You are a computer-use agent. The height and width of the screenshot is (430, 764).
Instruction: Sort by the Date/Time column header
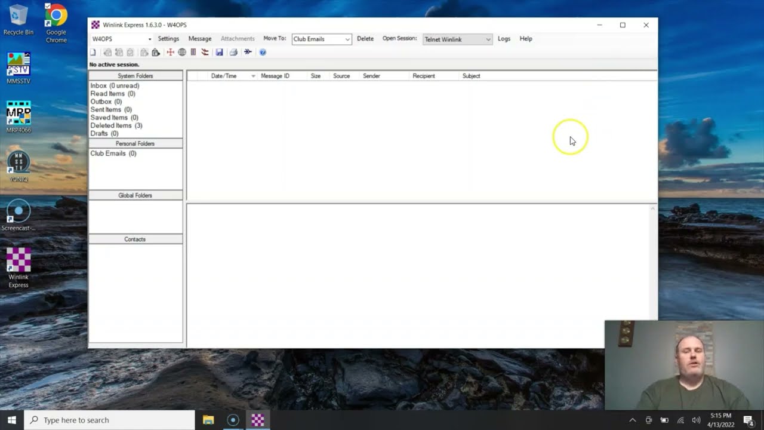click(224, 76)
